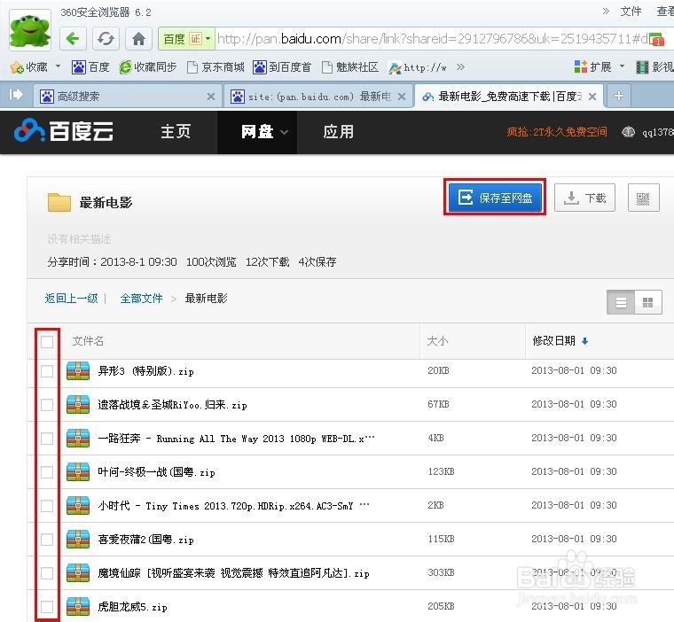This screenshot has height=622, width=674.
Task: Click the zip icon of 遗落战境&圣城RiYoo.归来.zip
Action: click(78, 405)
